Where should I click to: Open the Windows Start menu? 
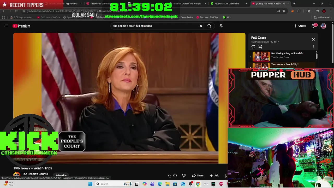[x=90, y=184]
